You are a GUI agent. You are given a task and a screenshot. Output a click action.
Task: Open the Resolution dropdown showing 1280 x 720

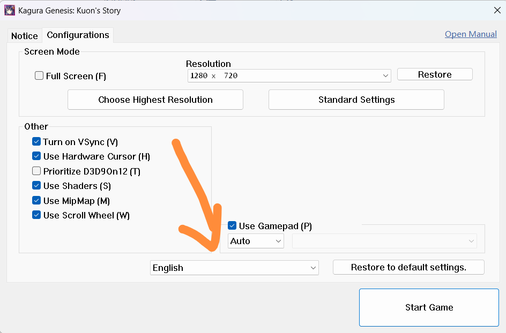coord(289,76)
